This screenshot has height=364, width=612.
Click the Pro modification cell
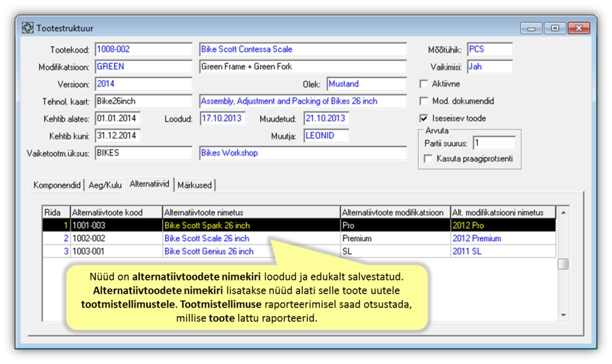click(x=395, y=225)
